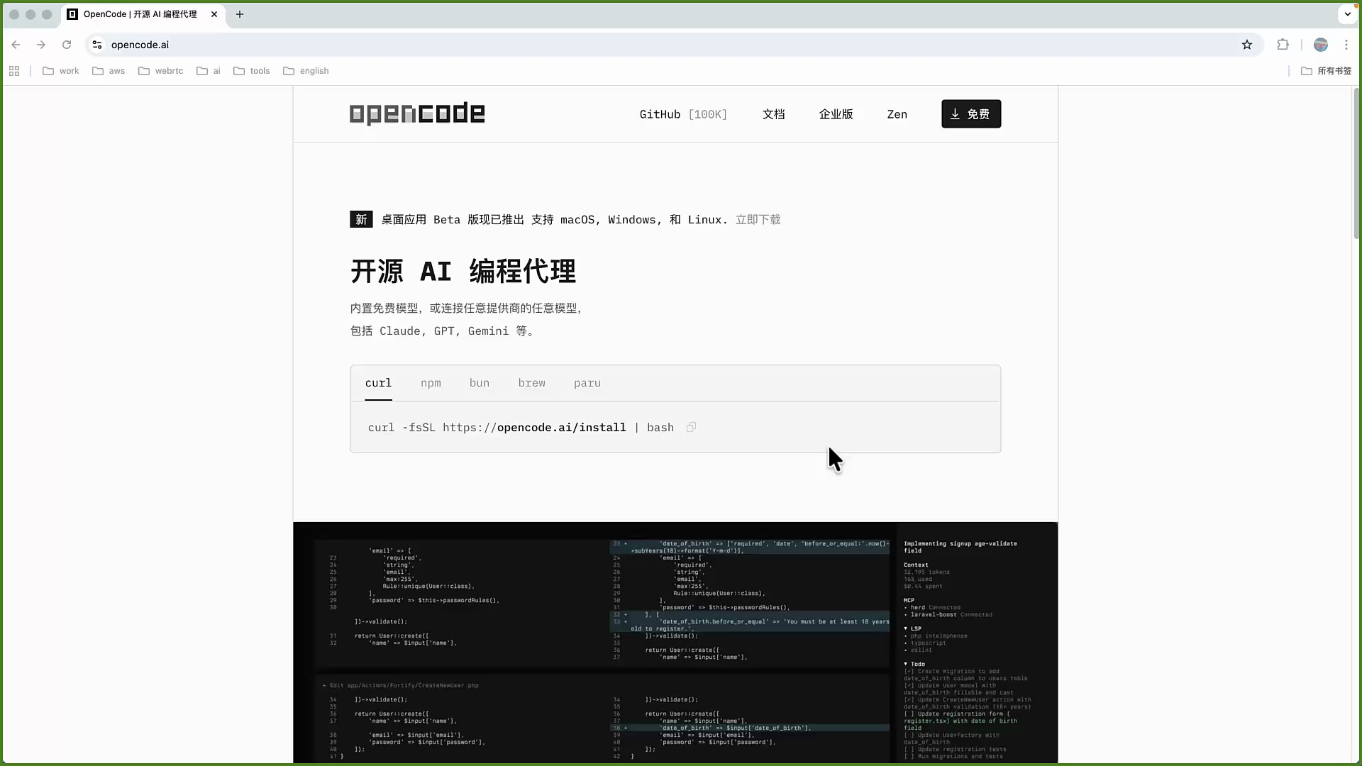1362x766 pixels.
Task: Open a new browser tab
Action: coord(240,14)
